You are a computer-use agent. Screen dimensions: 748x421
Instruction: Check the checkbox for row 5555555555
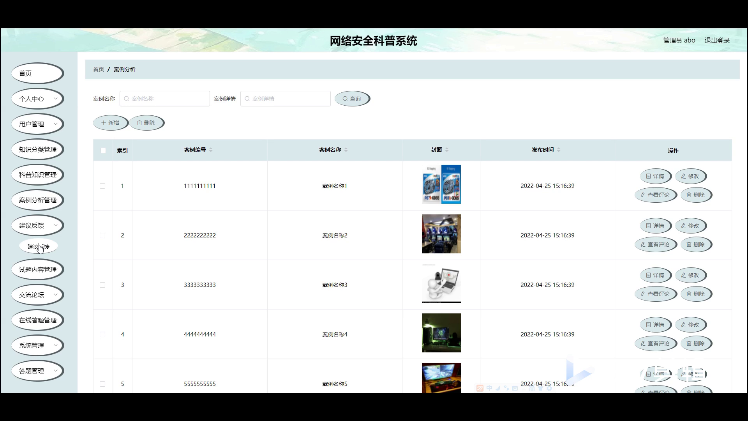point(102,384)
